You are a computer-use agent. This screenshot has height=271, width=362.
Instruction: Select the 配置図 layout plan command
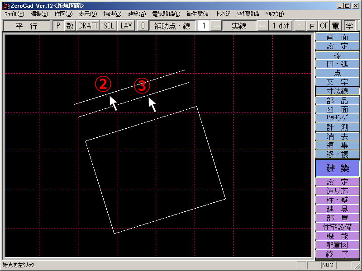337,245
